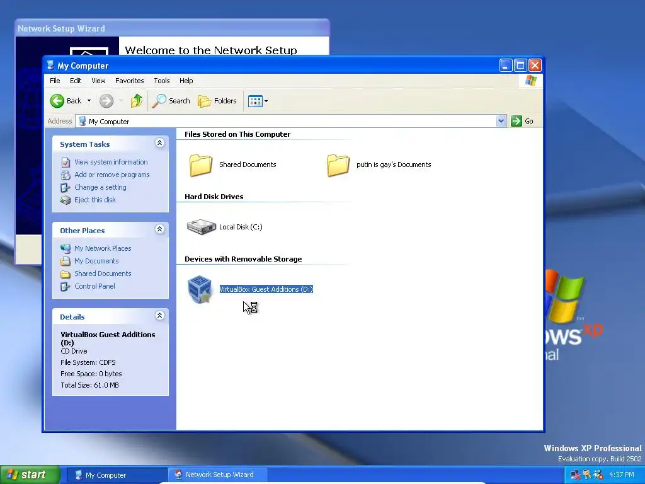Toggle the Folders pane button

pos(217,101)
